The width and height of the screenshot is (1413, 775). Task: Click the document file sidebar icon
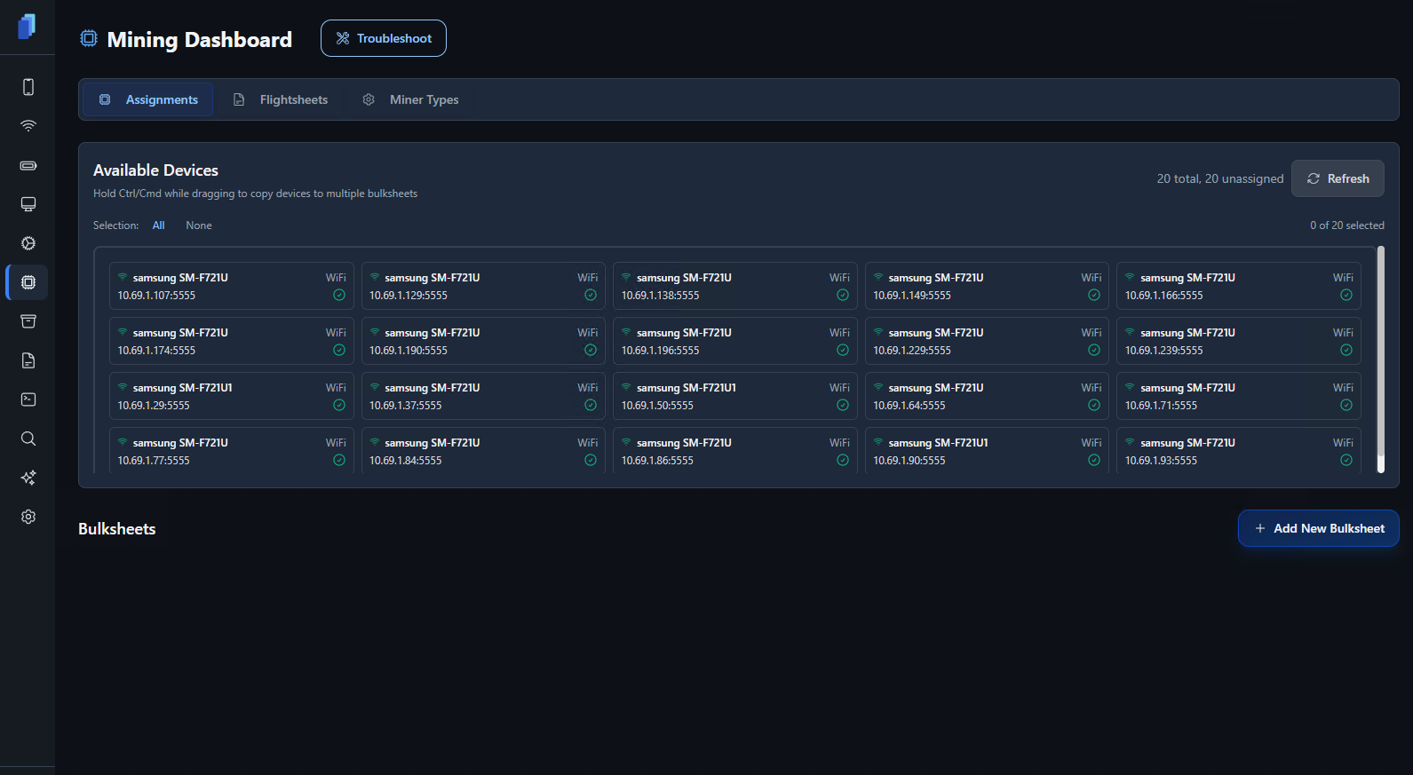tap(28, 360)
